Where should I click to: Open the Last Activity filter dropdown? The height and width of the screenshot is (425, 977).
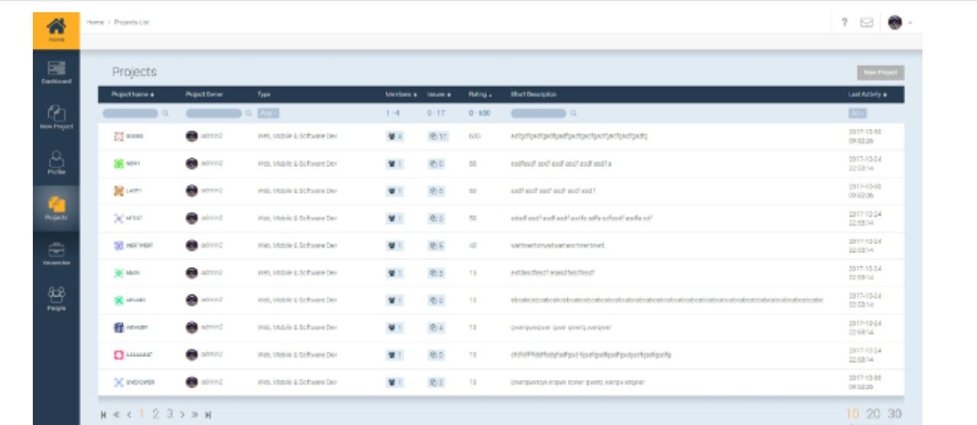[858, 113]
